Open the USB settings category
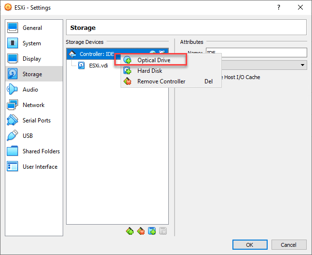 tap(34, 135)
